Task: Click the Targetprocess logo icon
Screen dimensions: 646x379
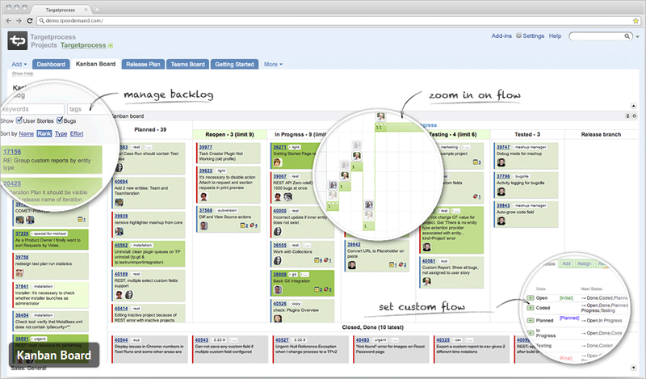Action: [x=17, y=40]
